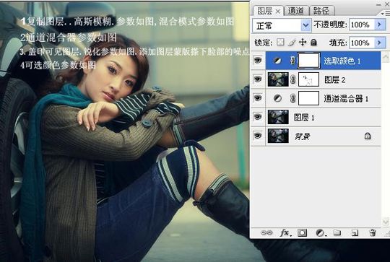Select the 通道混合器 1 adjustment icon
This screenshot has height=262, width=390.
point(277,98)
